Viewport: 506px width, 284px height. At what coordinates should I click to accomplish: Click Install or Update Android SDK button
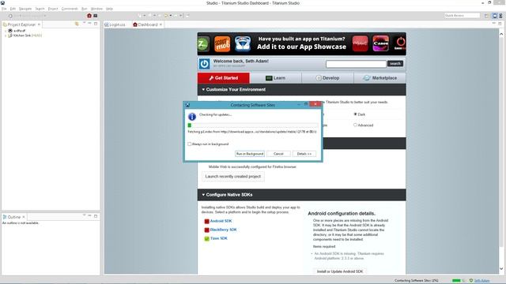[x=340, y=271]
